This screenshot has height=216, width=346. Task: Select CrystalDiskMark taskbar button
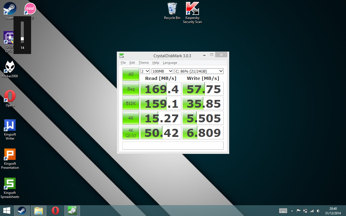72,211
